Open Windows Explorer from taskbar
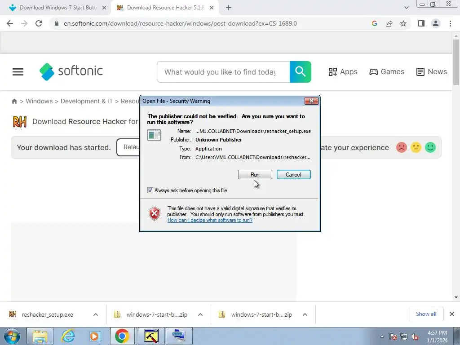Viewport: 460px width, 345px height. [40, 336]
